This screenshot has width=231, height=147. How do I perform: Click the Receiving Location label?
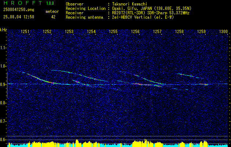(x=86, y=8)
